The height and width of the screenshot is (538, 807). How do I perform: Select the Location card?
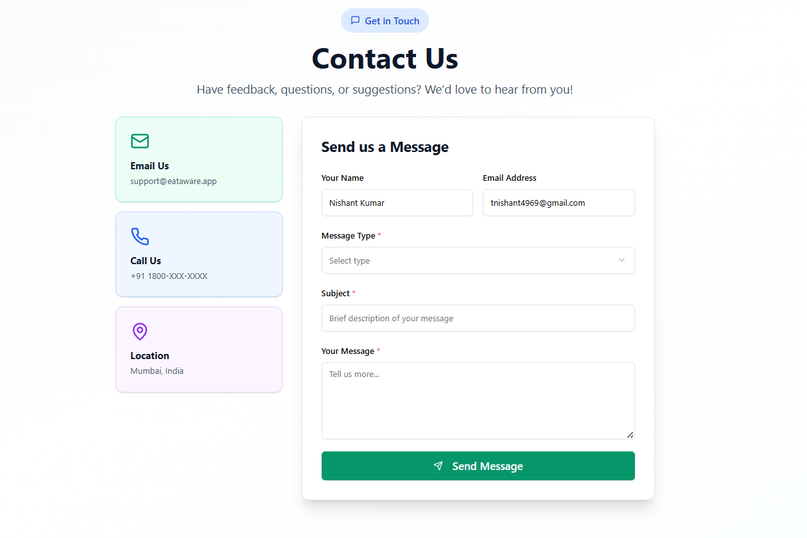click(199, 349)
